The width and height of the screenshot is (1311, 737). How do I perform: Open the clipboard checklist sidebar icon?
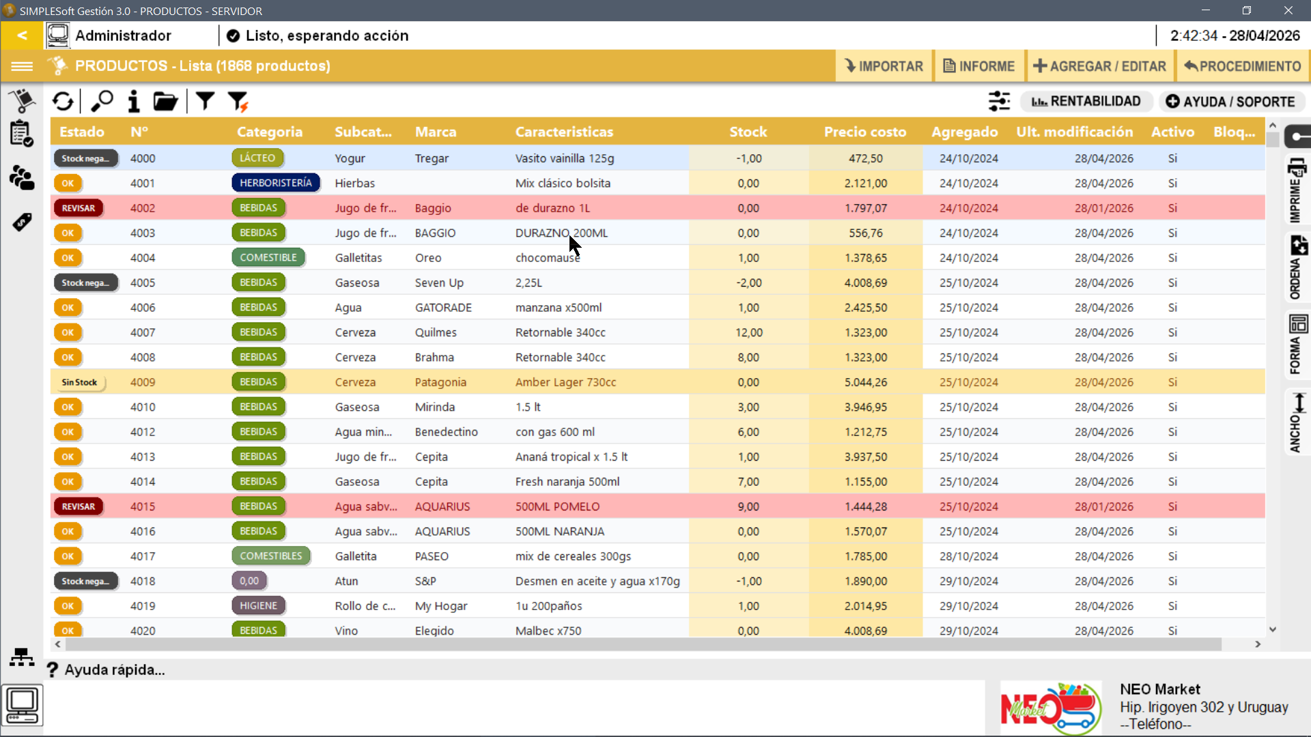22,134
